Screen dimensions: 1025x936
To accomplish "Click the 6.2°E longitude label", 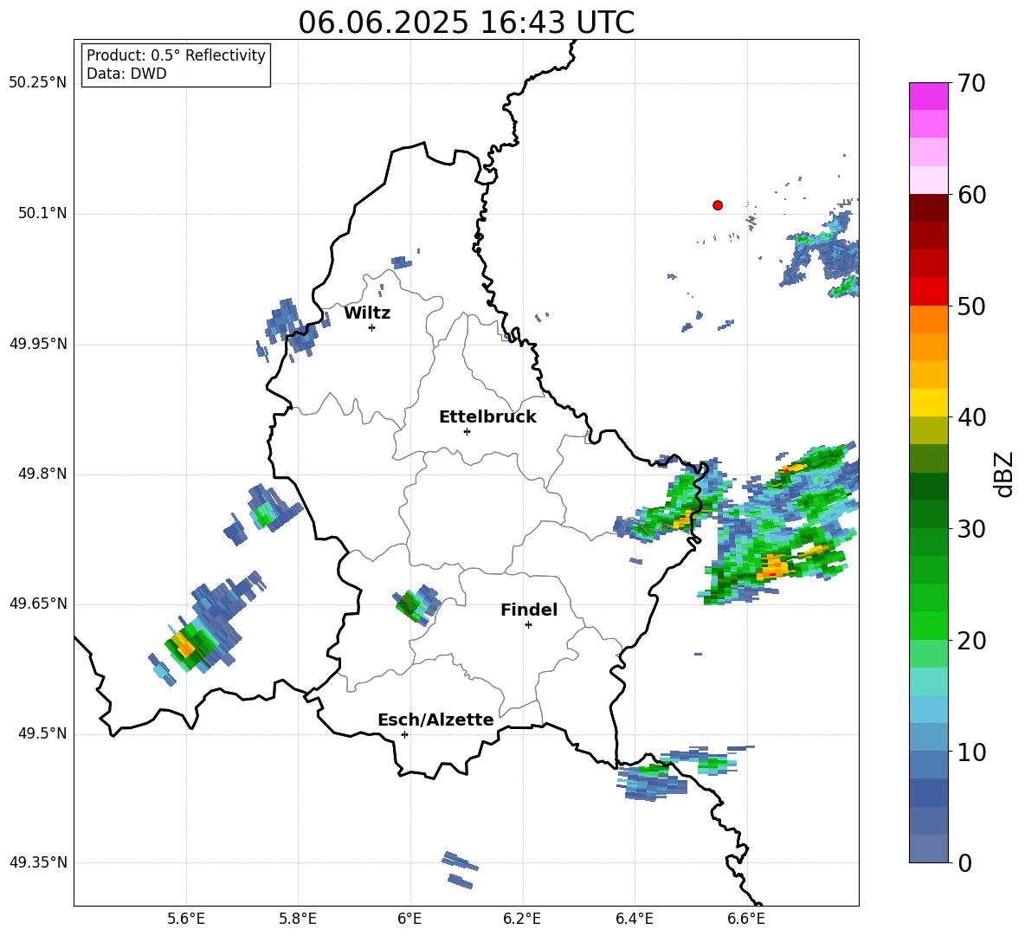I will tap(522, 919).
